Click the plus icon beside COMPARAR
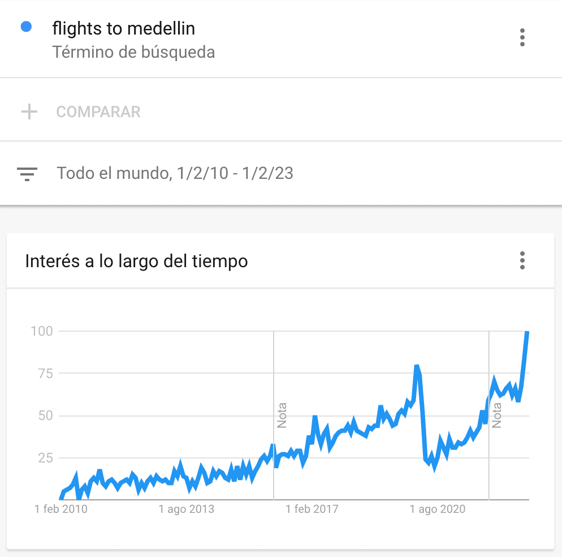The height and width of the screenshot is (557, 562). (x=29, y=112)
